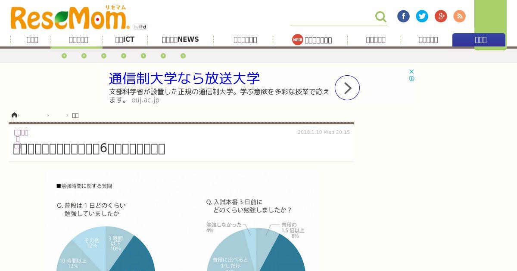Click the question 'Q. 普段は1日どのくらい勉強していましたか'

pyautogui.click(x=91, y=209)
